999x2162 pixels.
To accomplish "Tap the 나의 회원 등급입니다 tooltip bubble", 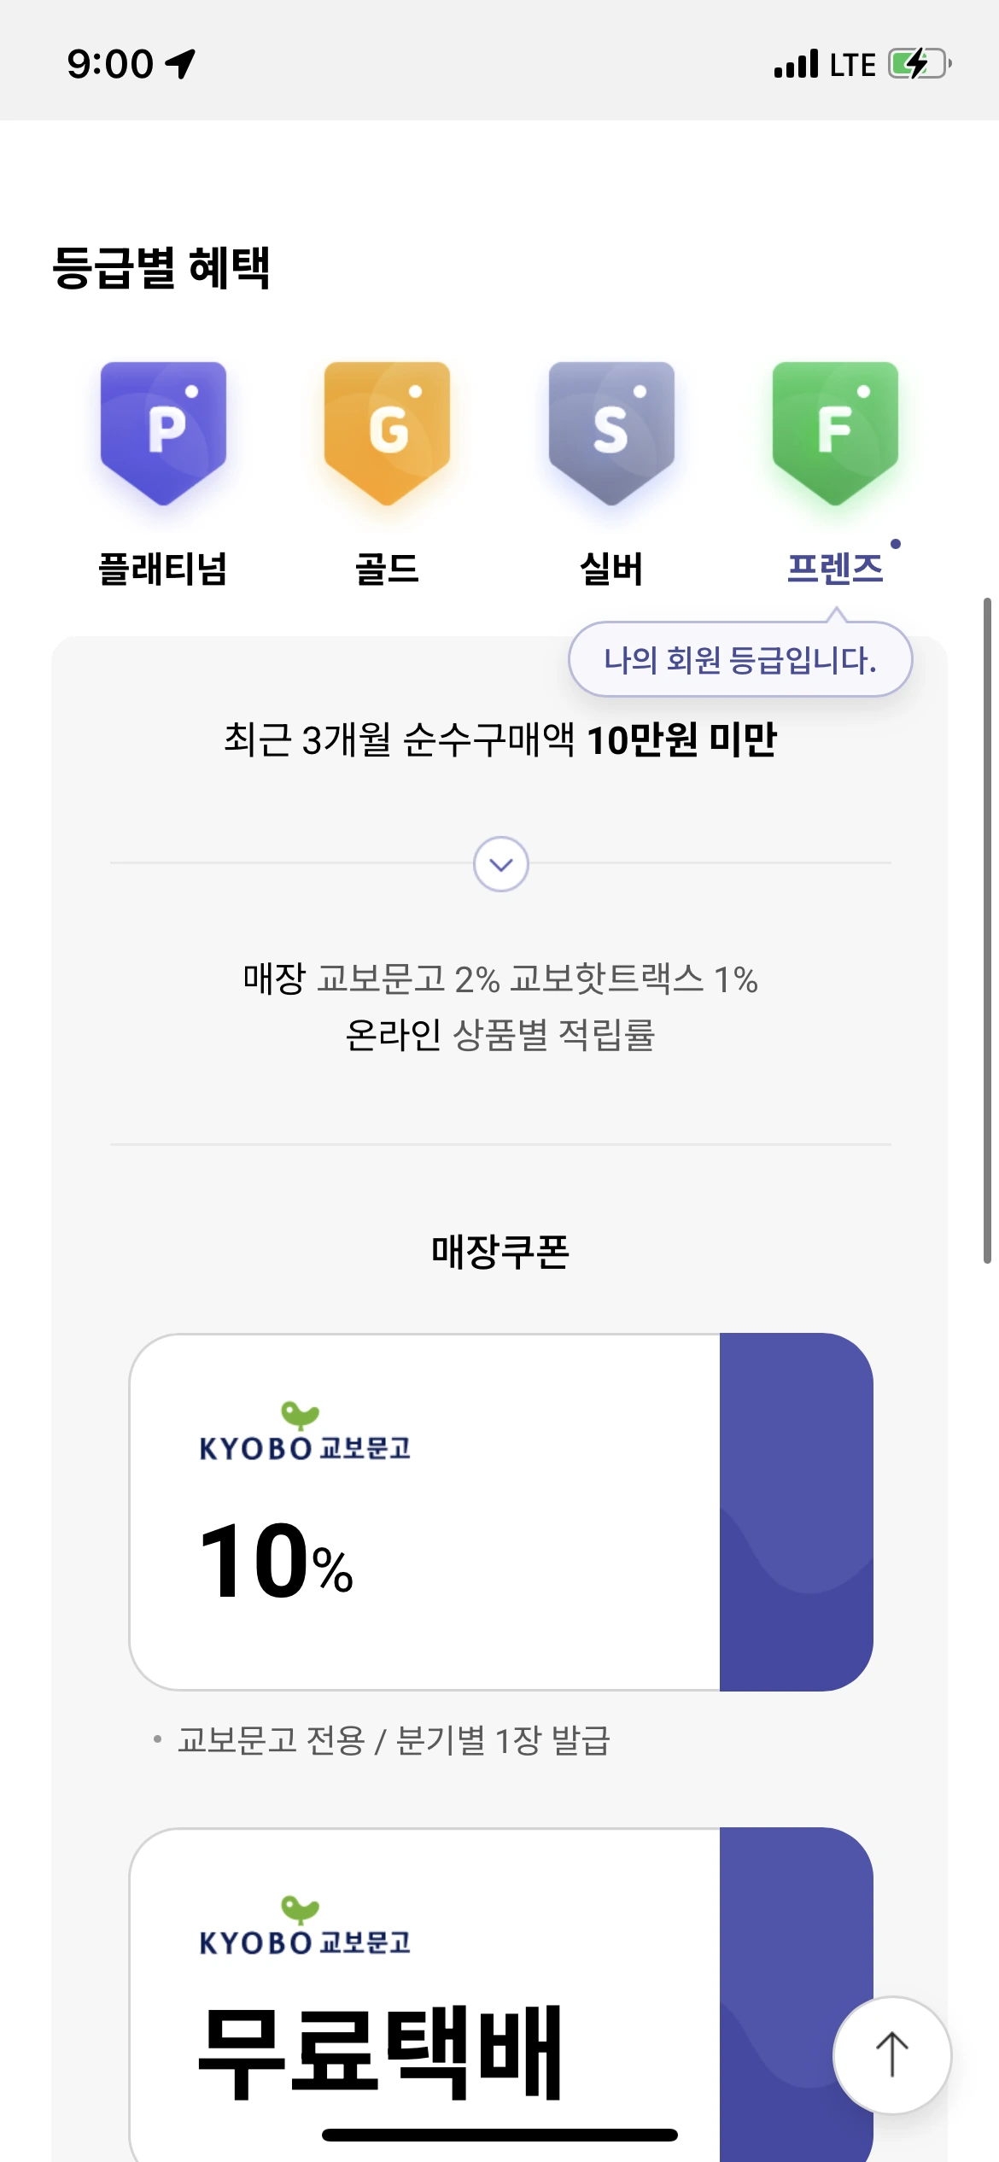I will pyautogui.click(x=740, y=659).
